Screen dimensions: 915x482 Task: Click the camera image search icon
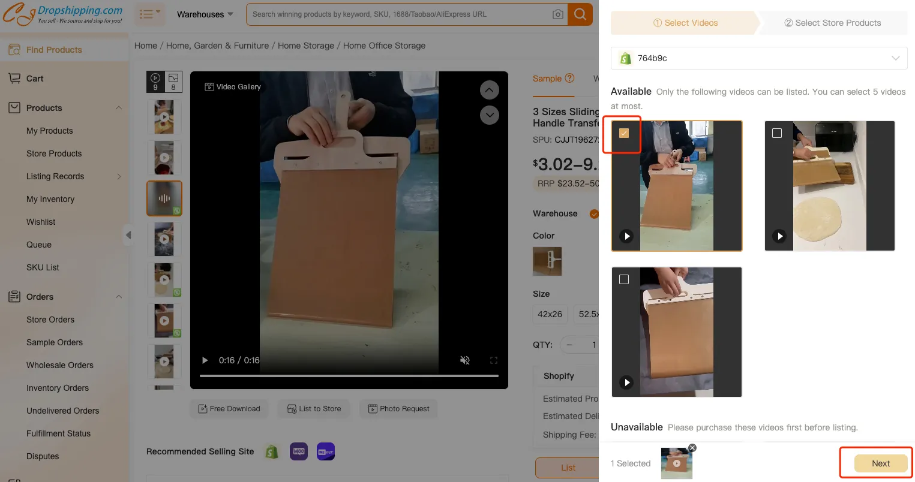557,14
